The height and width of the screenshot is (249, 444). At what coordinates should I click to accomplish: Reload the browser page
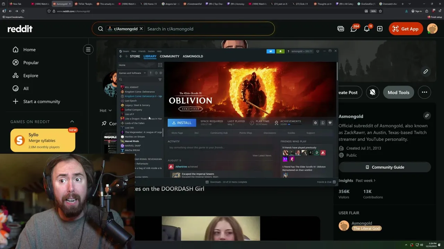point(23,11)
